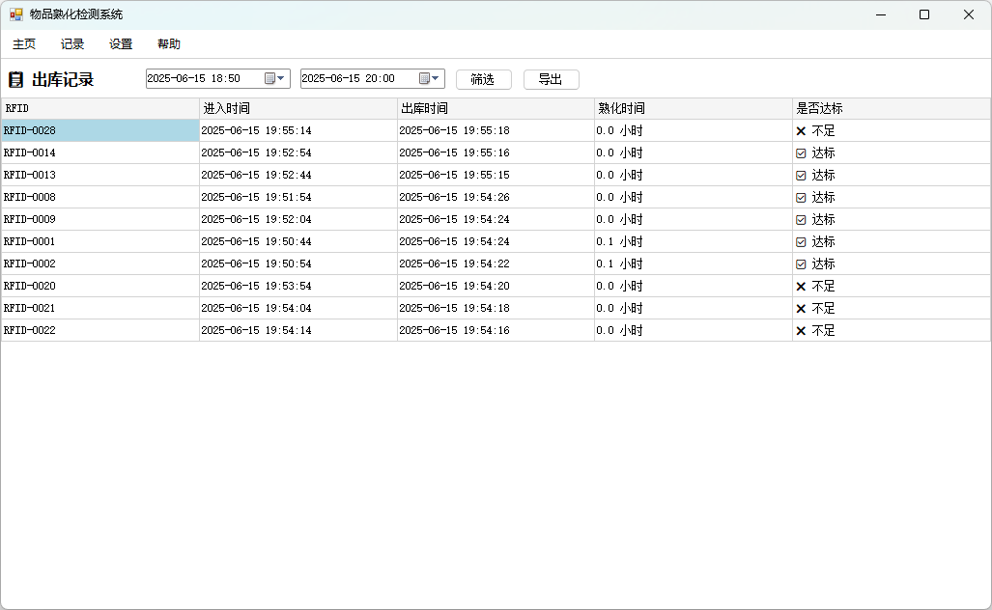Open the 记录 menu

72,44
